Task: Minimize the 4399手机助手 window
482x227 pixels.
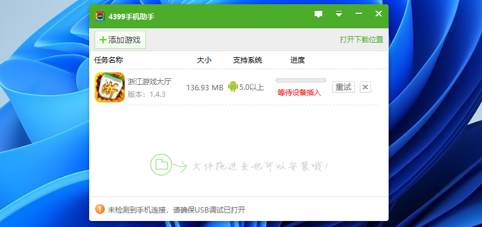Action: click(358, 13)
